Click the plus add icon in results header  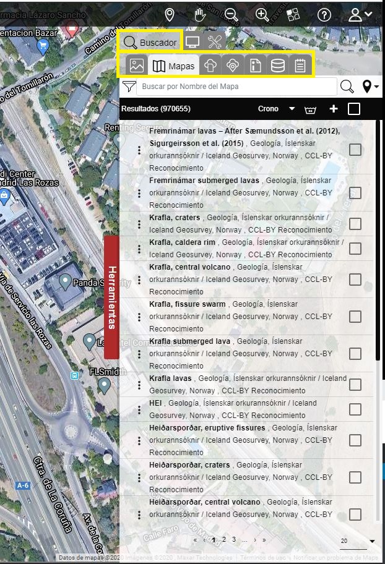point(334,109)
